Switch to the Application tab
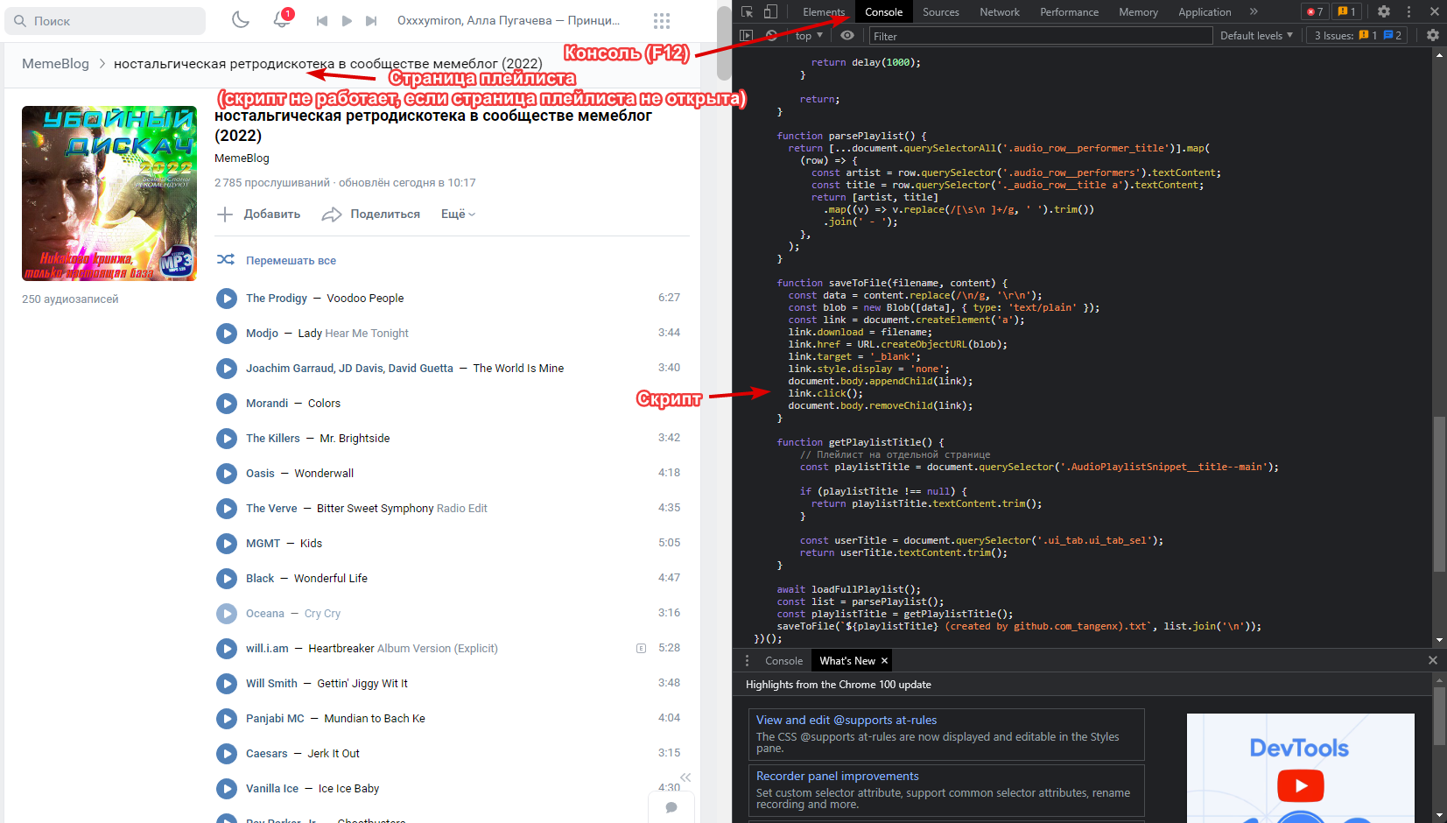 pyautogui.click(x=1205, y=12)
